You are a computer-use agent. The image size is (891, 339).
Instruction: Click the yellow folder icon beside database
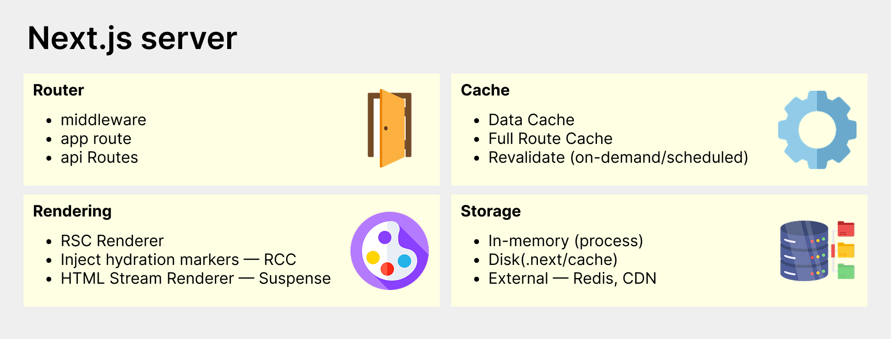[x=846, y=250]
